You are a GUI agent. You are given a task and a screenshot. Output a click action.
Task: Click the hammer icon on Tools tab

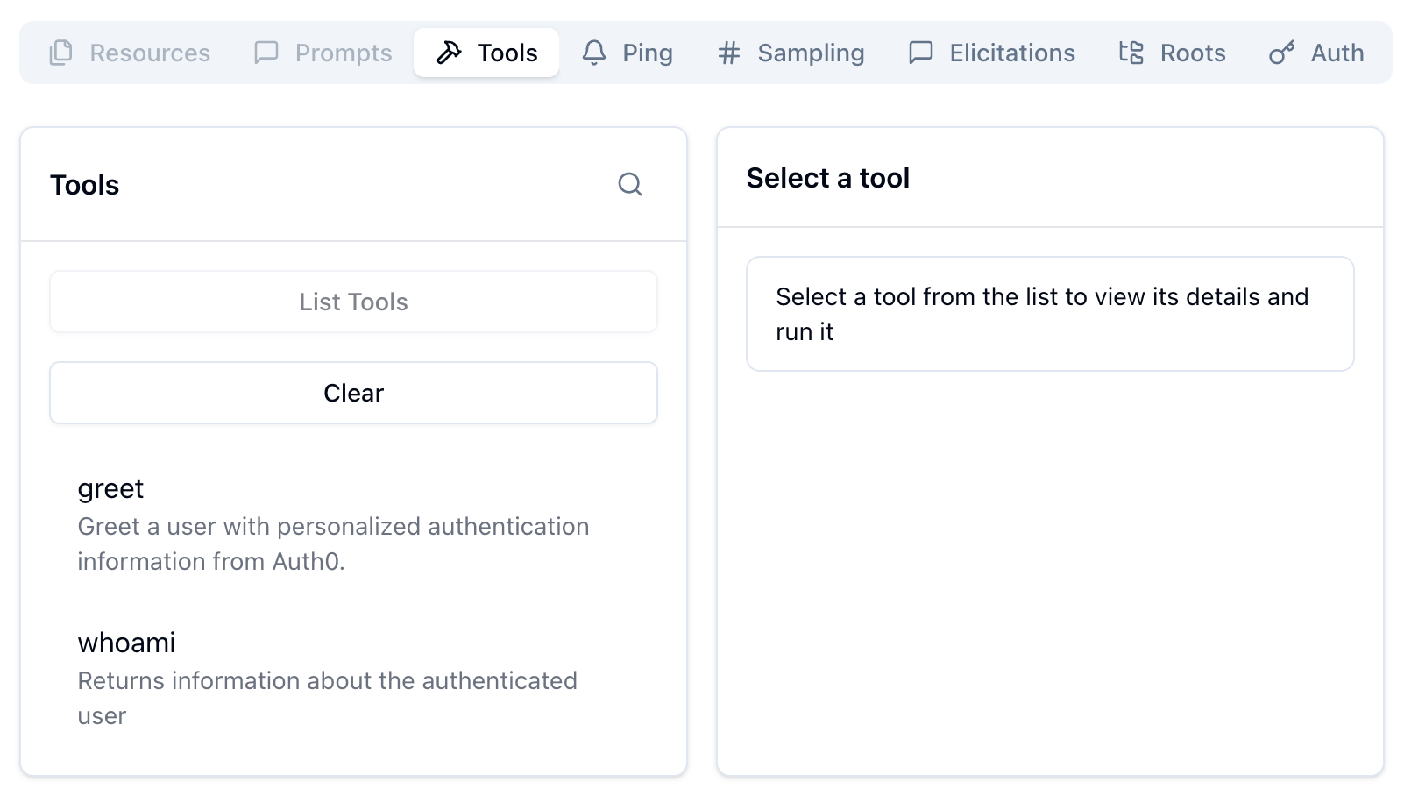pyautogui.click(x=449, y=53)
